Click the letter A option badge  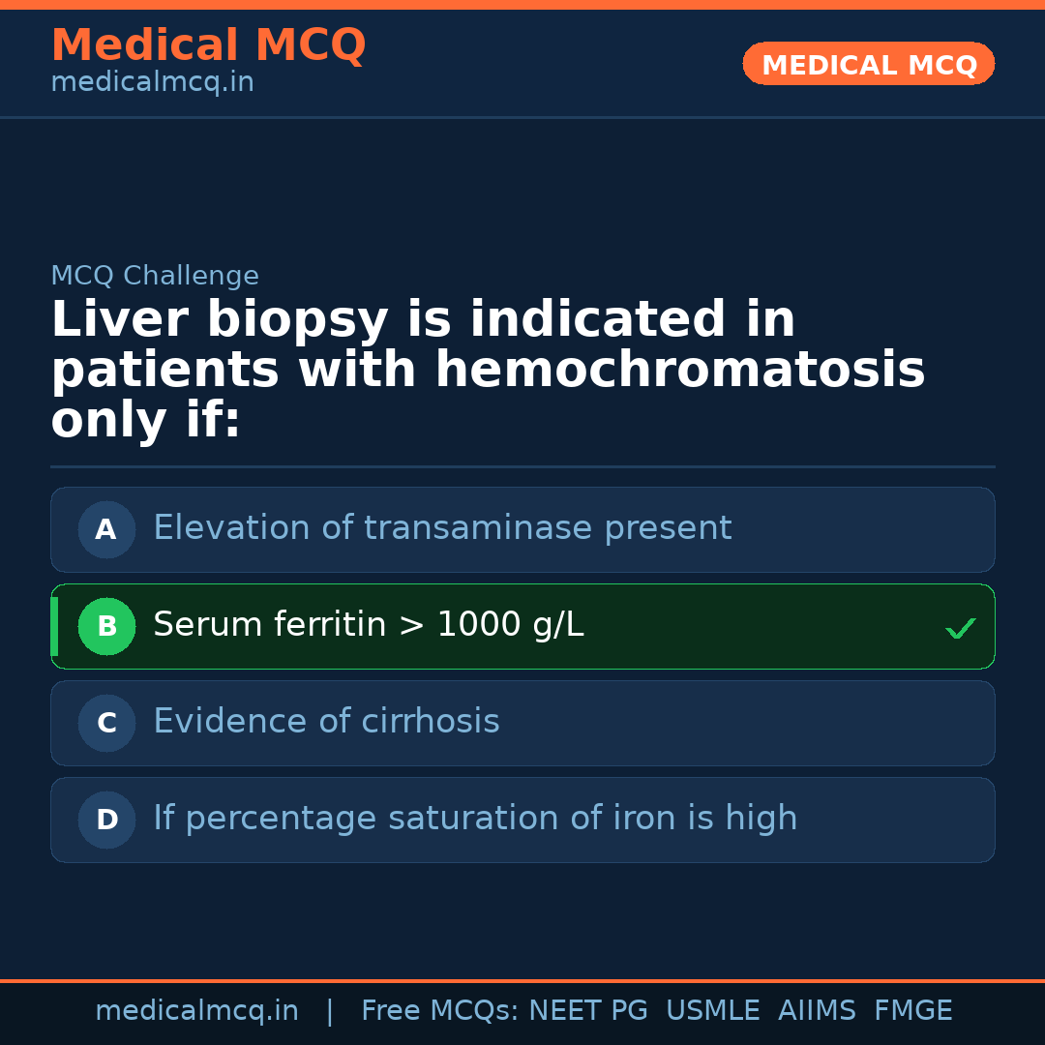point(106,529)
